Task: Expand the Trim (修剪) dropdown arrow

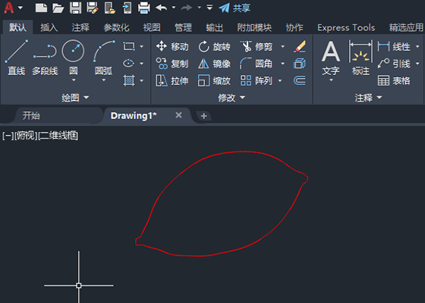Action: [x=282, y=46]
